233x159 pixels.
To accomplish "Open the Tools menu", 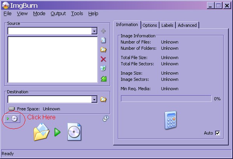I will click(x=77, y=14).
